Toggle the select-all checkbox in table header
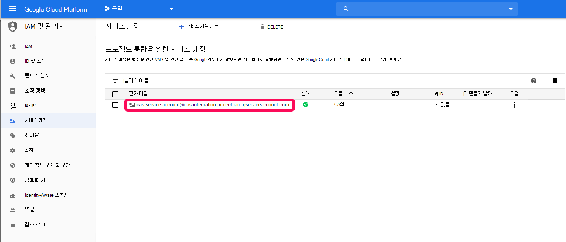The height and width of the screenshot is (242, 566). (115, 94)
